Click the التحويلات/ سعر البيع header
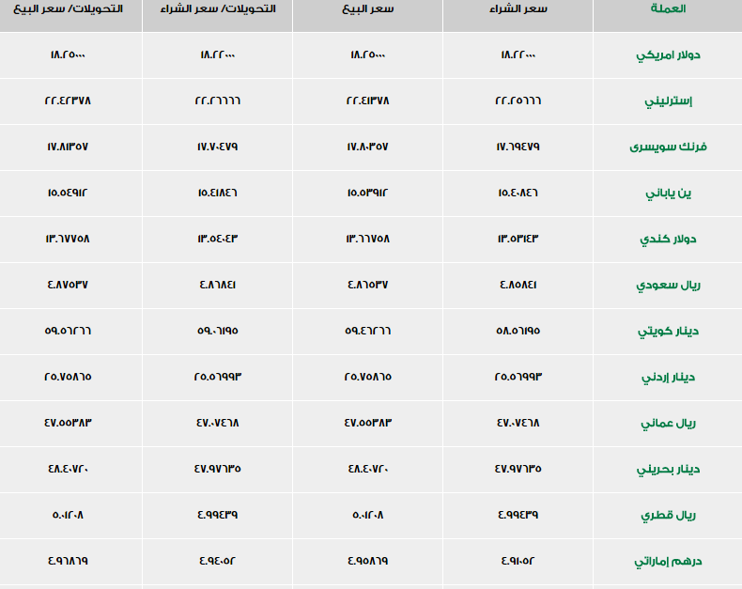 pos(68,8)
